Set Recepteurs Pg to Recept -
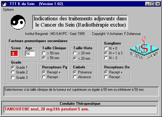 (51, 77)
